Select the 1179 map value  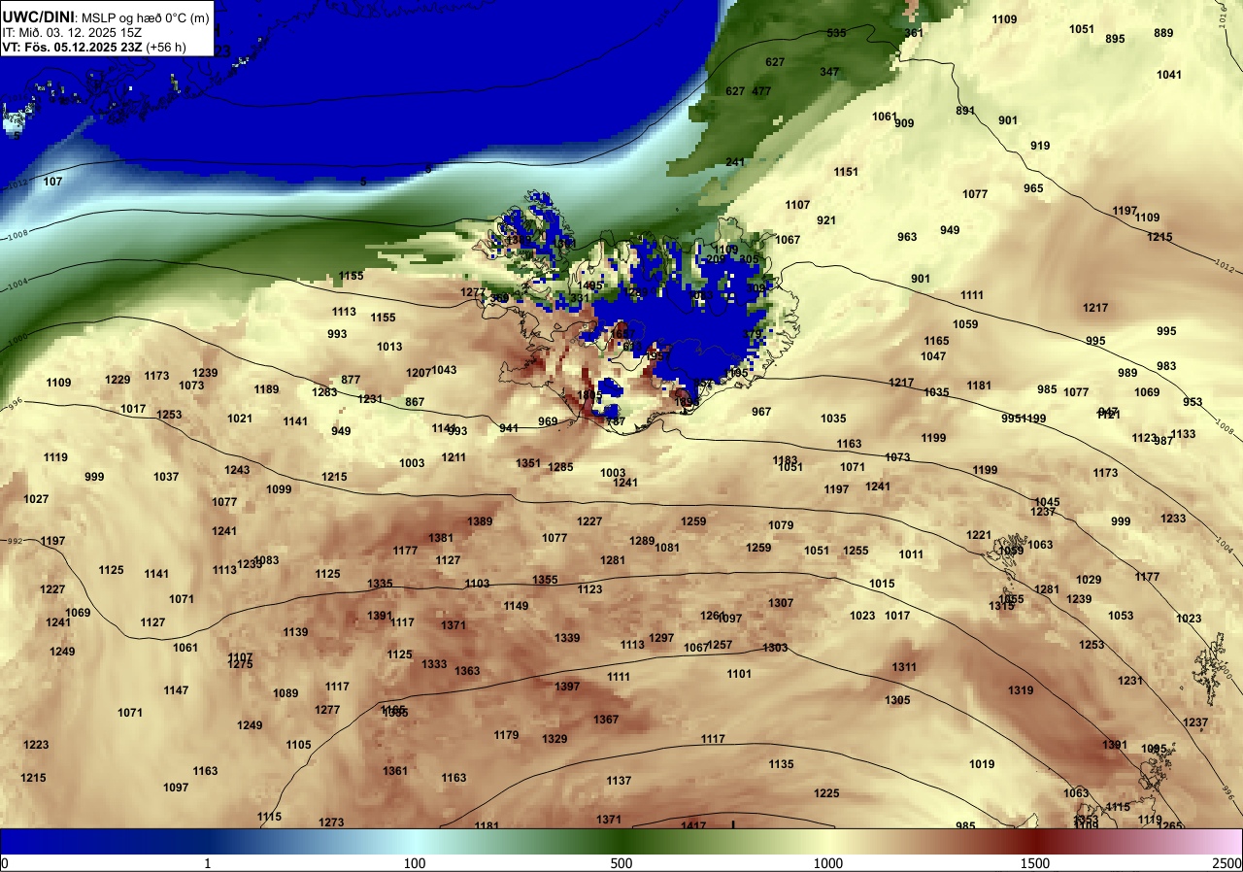(x=506, y=735)
